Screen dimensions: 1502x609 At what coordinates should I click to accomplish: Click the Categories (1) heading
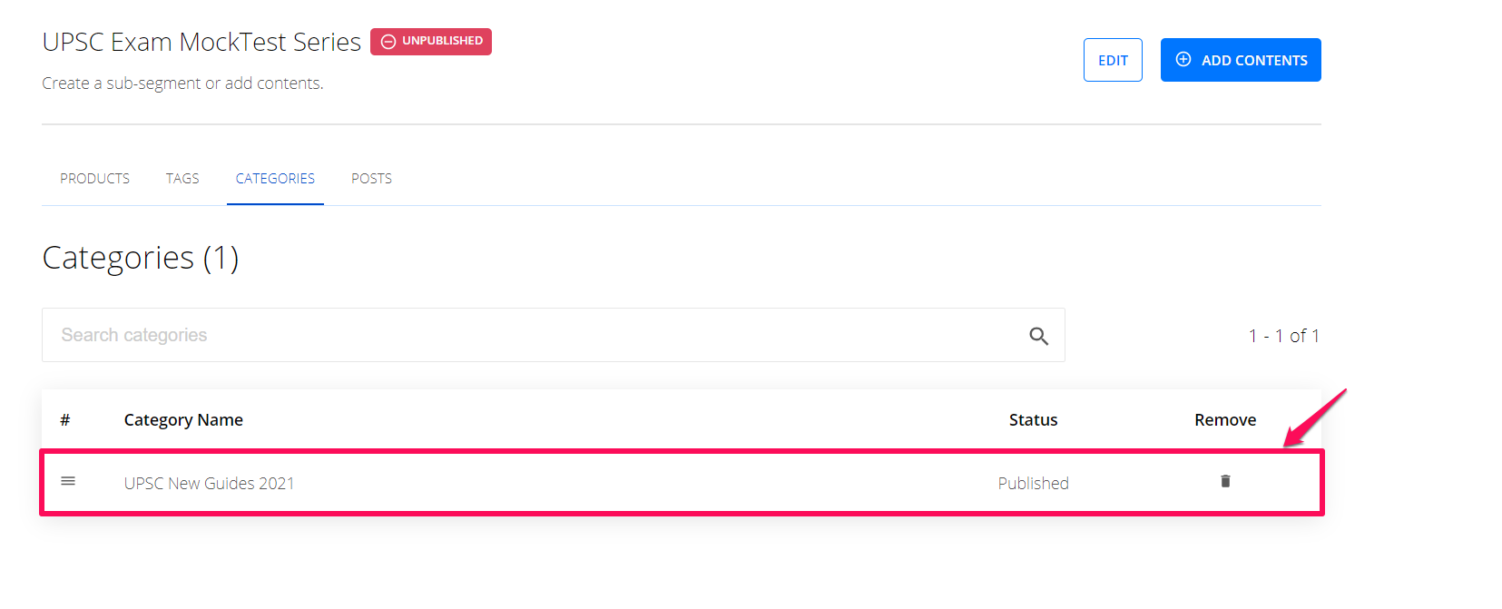pyautogui.click(x=141, y=258)
